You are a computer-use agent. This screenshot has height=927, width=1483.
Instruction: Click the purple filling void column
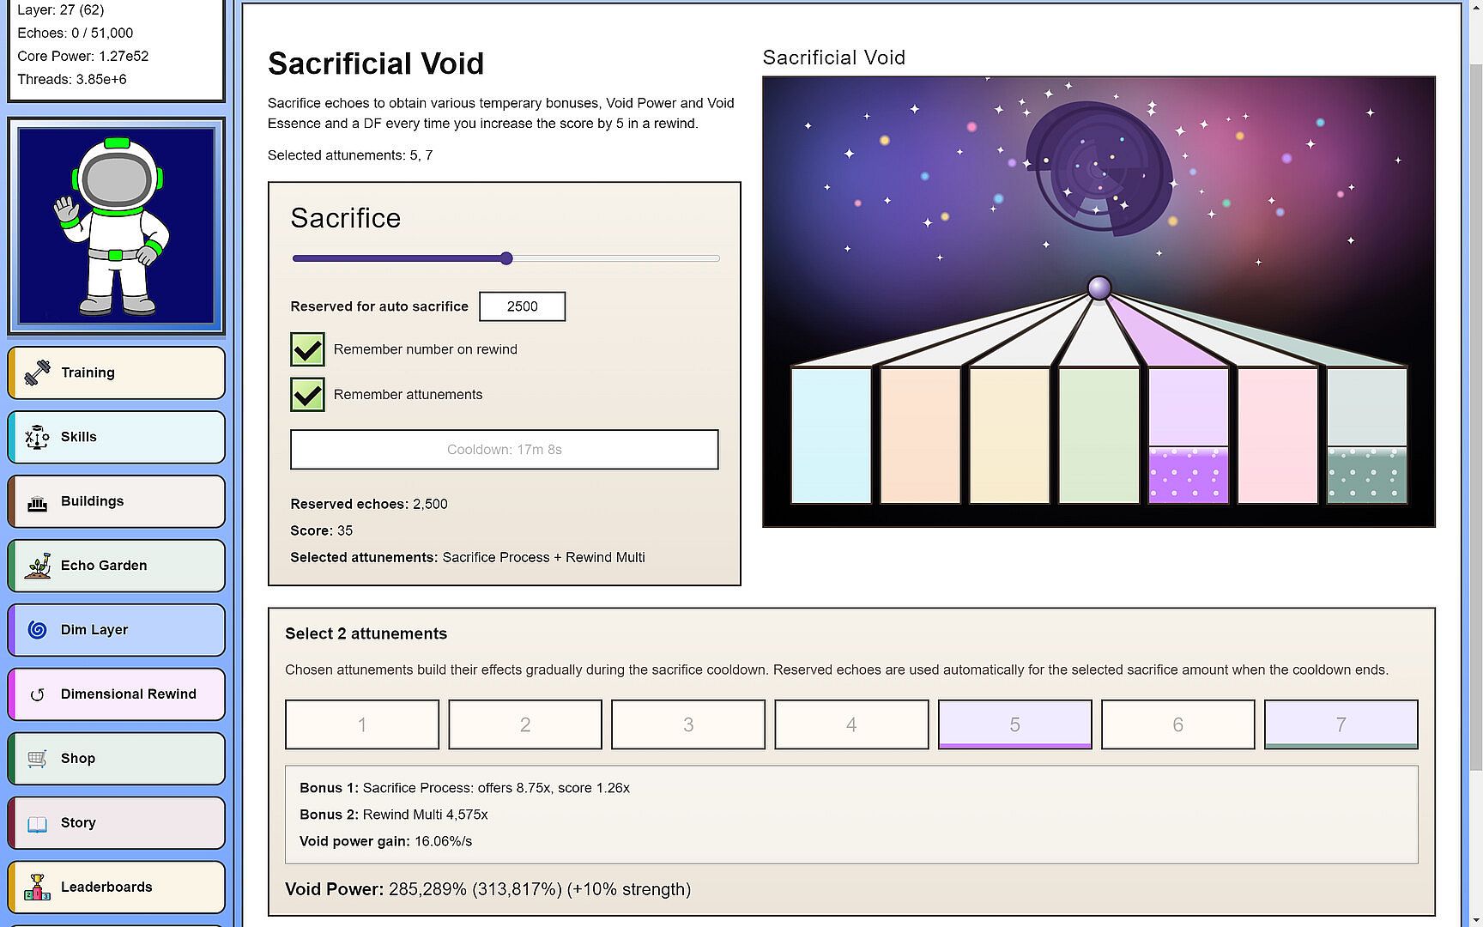click(1189, 435)
